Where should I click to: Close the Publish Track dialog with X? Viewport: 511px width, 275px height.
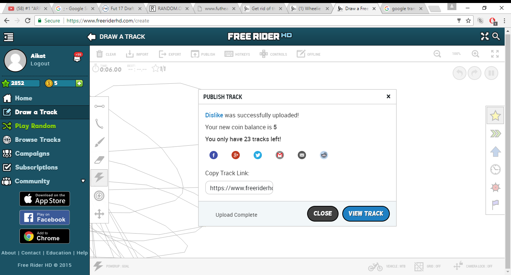pyautogui.click(x=388, y=96)
